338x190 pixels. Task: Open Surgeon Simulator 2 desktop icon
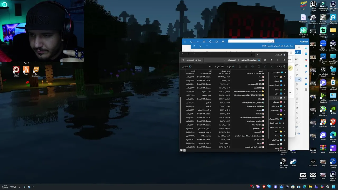click(323, 20)
